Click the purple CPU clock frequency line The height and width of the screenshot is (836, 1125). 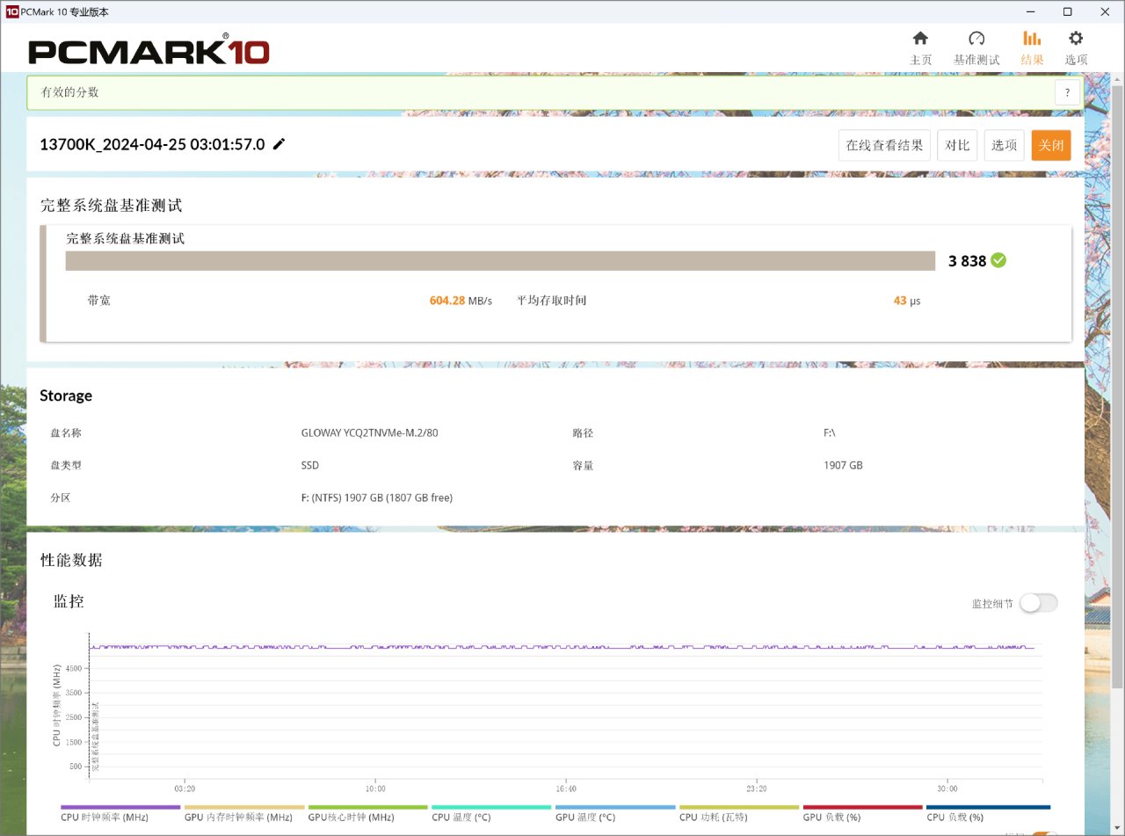point(562,648)
